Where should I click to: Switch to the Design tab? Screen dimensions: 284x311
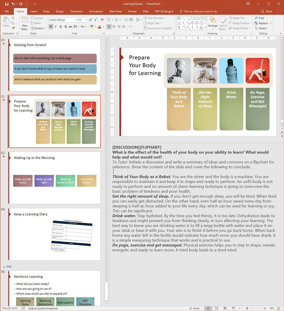[x=60, y=11]
